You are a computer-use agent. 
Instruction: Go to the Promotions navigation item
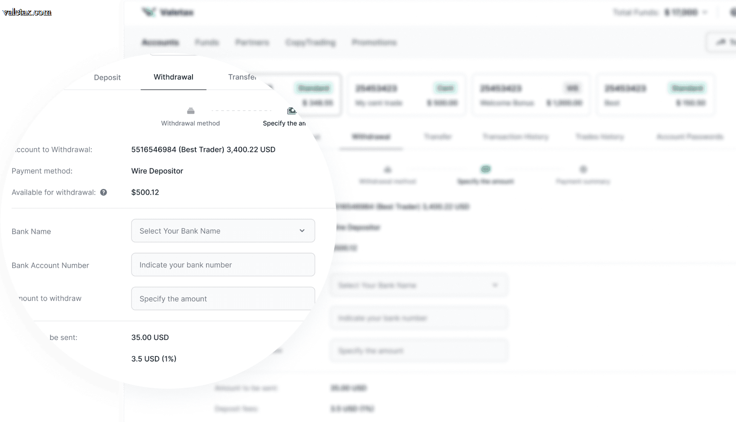click(374, 42)
